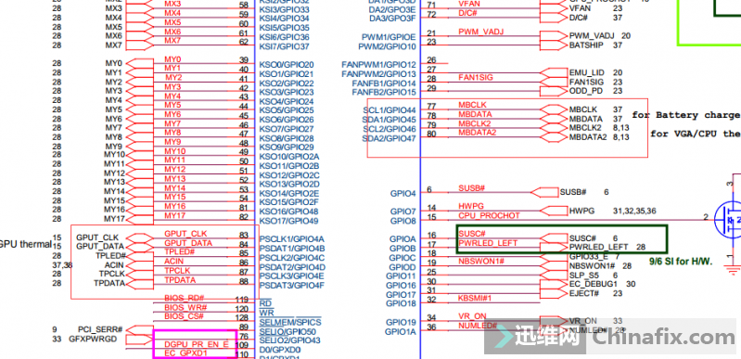741x359 pixels.
Task: Click the EC_GPXD1 label in magenta box
Action: pos(185,353)
